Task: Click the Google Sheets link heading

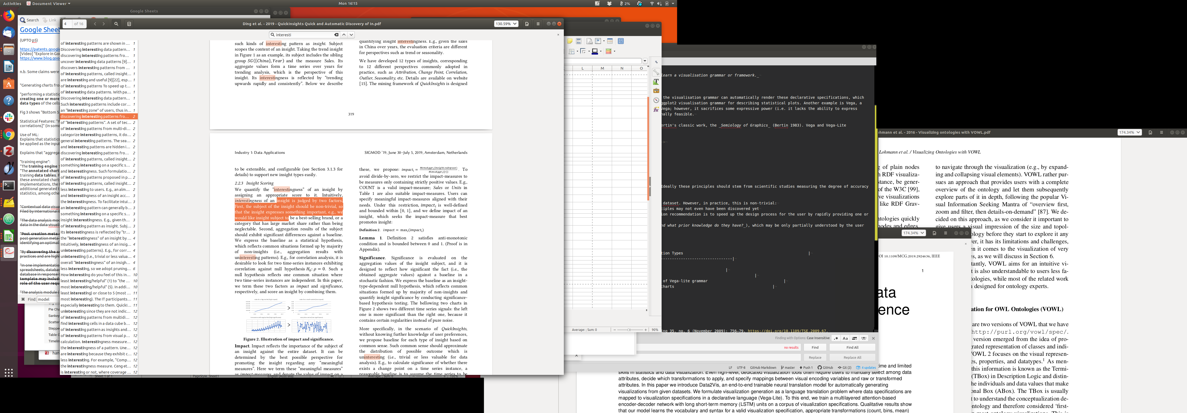Action: (40, 30)
